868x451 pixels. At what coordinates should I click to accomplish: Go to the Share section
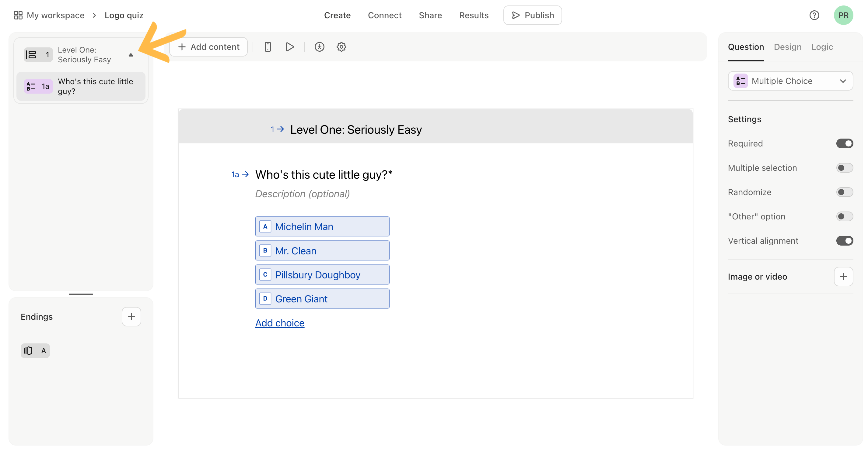[x=430, y=15]
